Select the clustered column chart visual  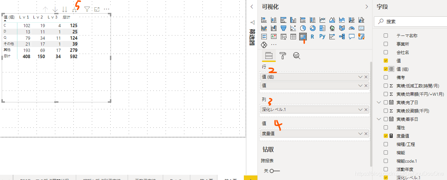pos(293,20)
